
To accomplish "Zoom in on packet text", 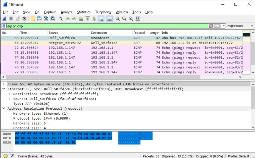I will point(118,19).
